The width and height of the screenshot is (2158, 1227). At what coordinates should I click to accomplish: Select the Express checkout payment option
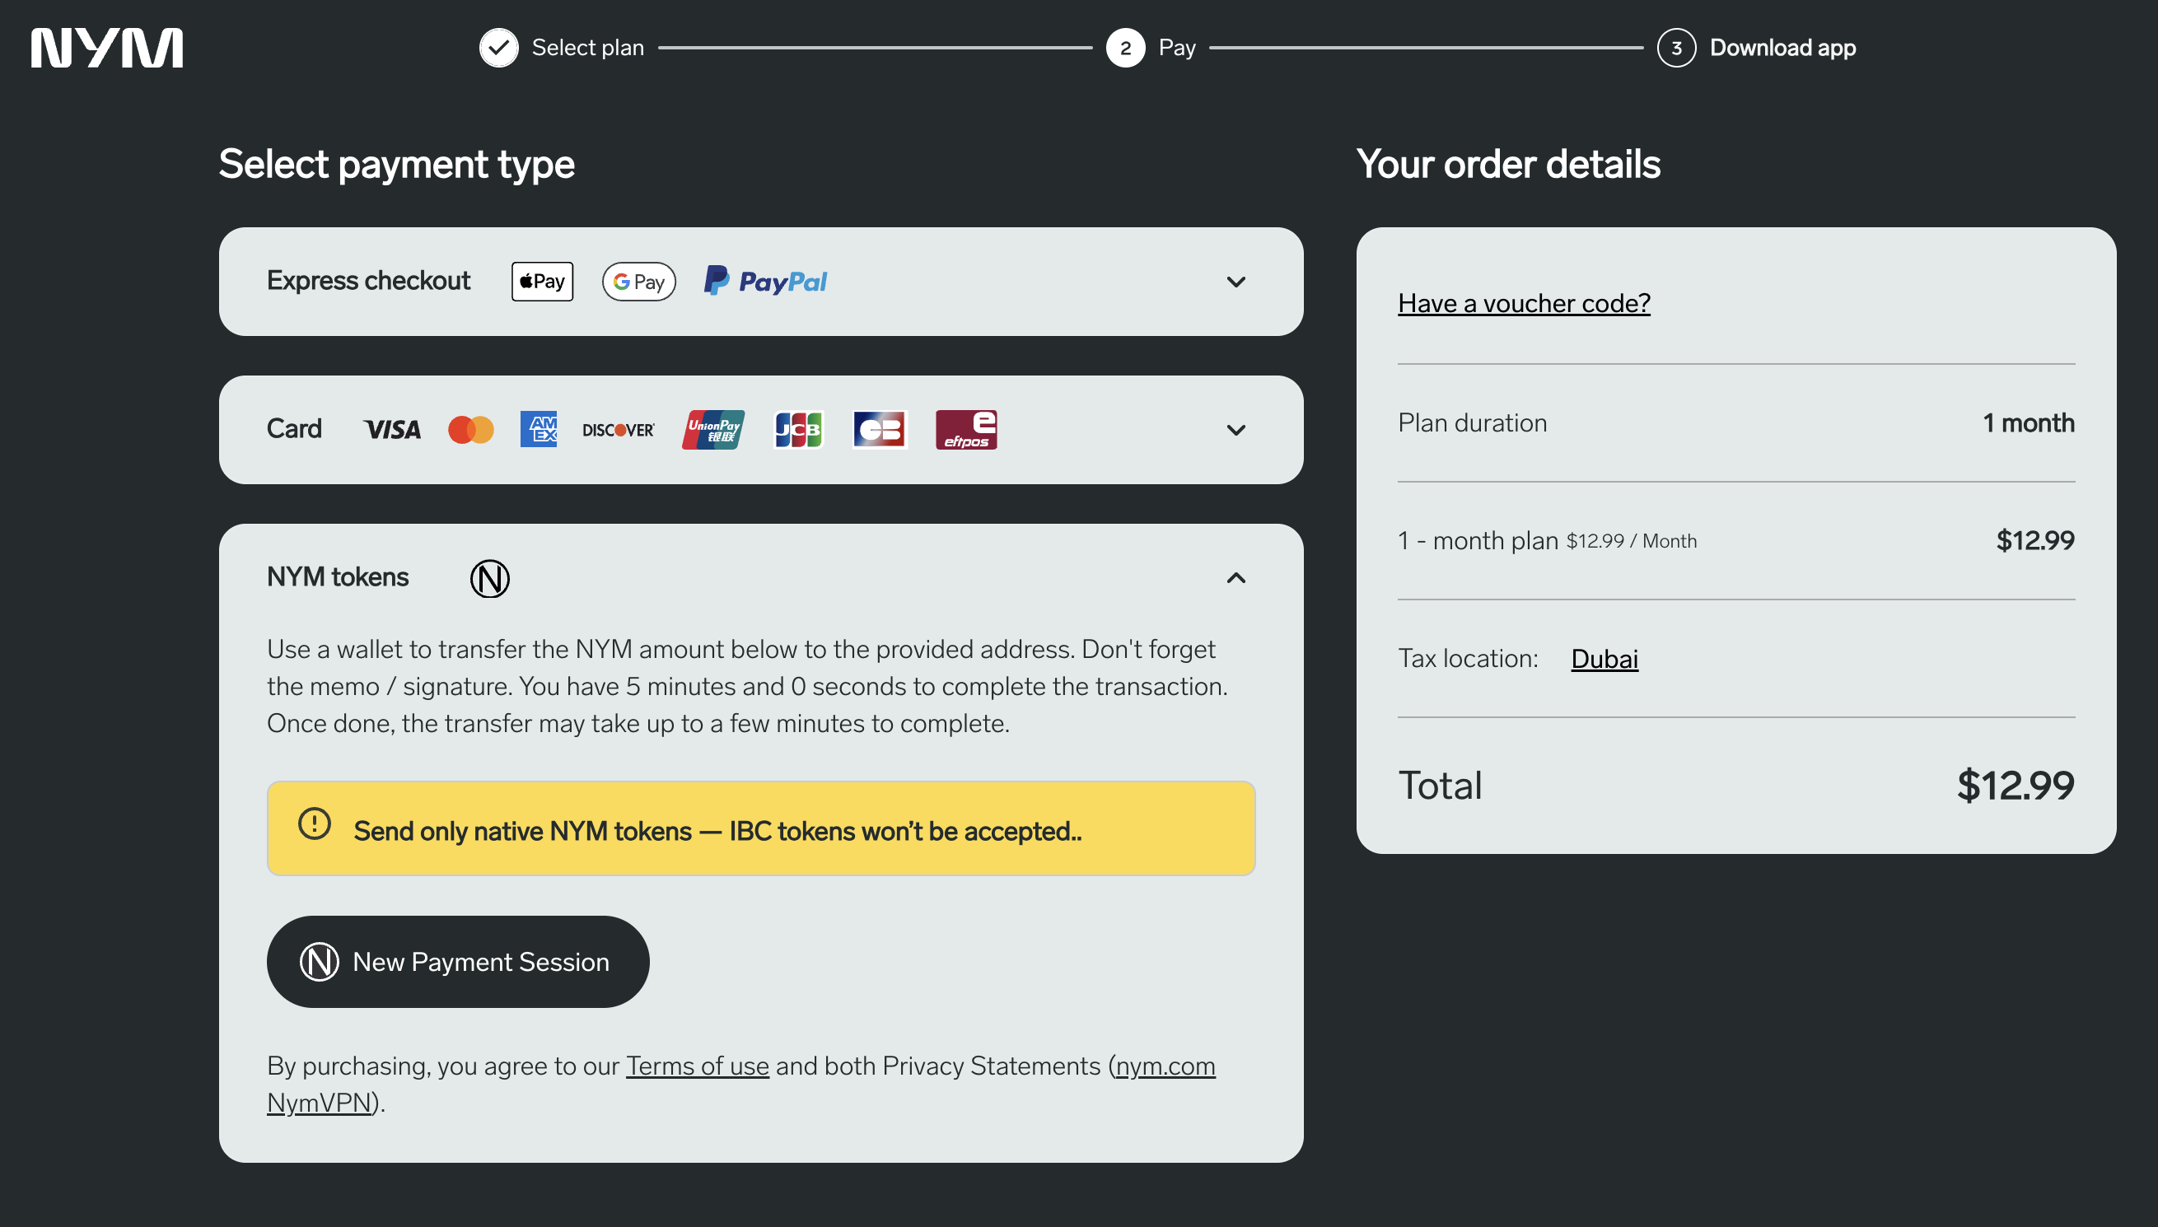point(368,281)
